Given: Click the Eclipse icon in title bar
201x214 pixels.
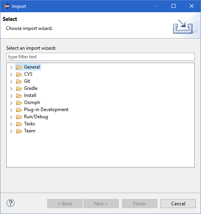Looking at the screenshot, I should point(7,6).
